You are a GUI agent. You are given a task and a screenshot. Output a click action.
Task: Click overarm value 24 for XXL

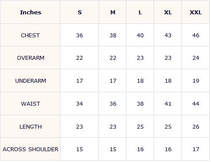click(196, 58)
